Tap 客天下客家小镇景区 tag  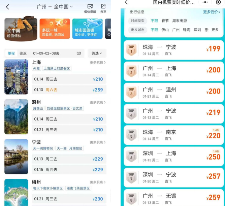click(x=48, y=188)
